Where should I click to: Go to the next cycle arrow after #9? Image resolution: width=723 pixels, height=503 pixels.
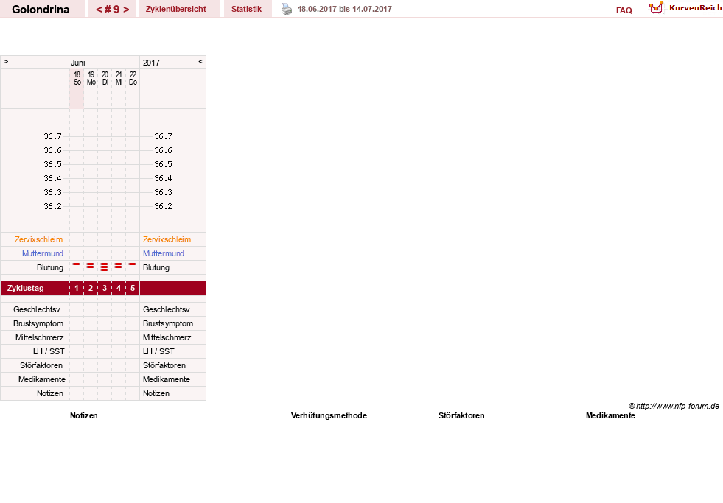coord(126,10)
